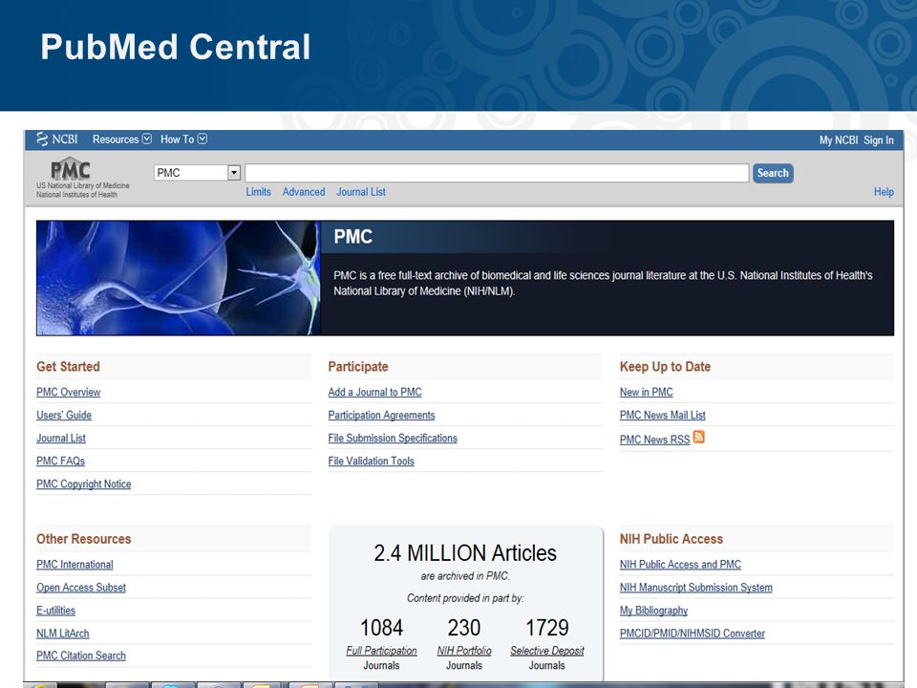Viewport: 917px width, 688px height.
Task: Open PMC FAQs link
Action: [60, 461]
